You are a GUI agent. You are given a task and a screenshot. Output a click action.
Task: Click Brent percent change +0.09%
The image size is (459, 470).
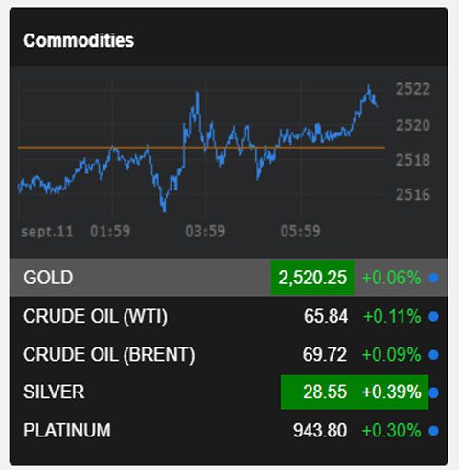(x=392, y=354)
